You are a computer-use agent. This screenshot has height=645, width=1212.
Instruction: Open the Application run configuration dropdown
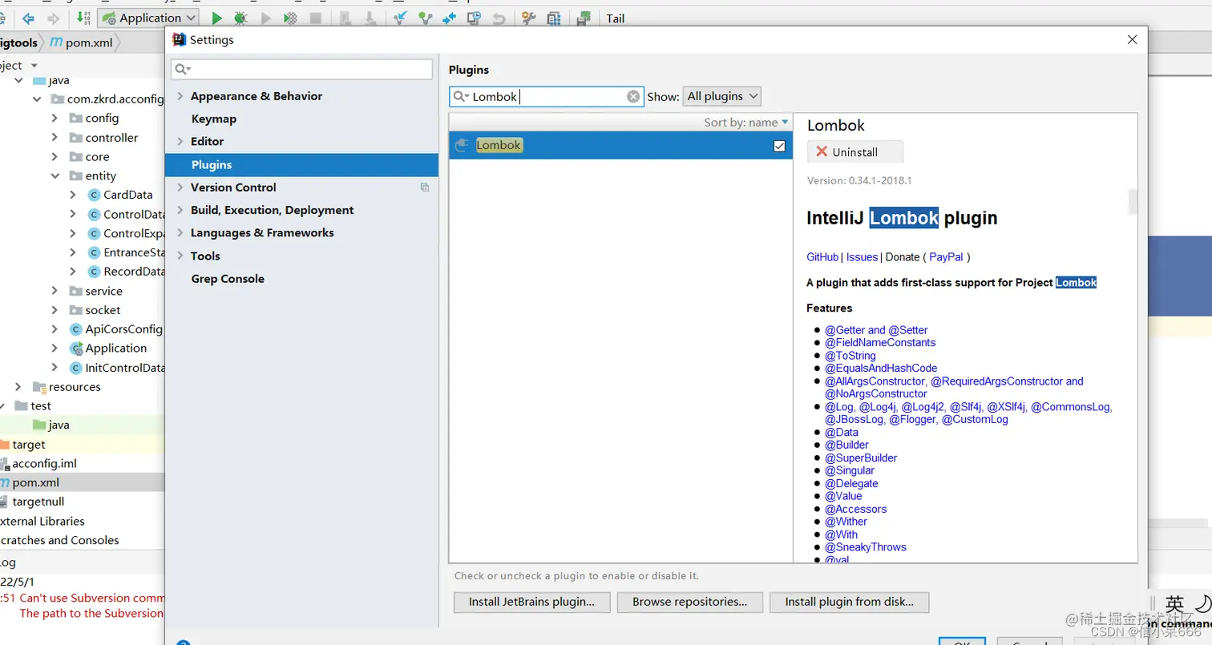pos(148,18)
